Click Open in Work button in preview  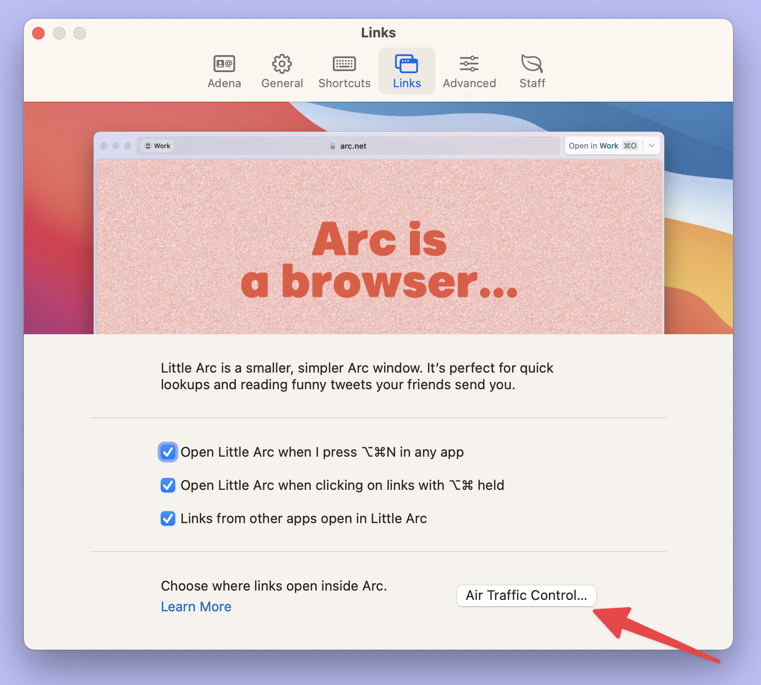(603, 146)
